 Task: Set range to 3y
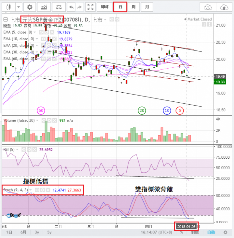[37, 232]
